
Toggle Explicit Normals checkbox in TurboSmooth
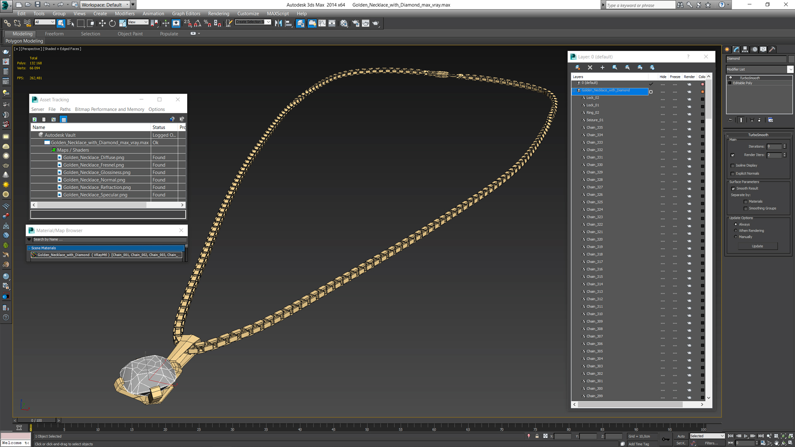click(733, 173)
